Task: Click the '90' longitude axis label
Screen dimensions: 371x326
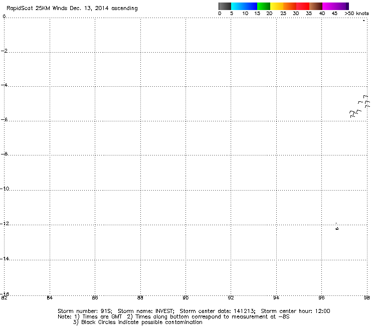Action: 185,298
